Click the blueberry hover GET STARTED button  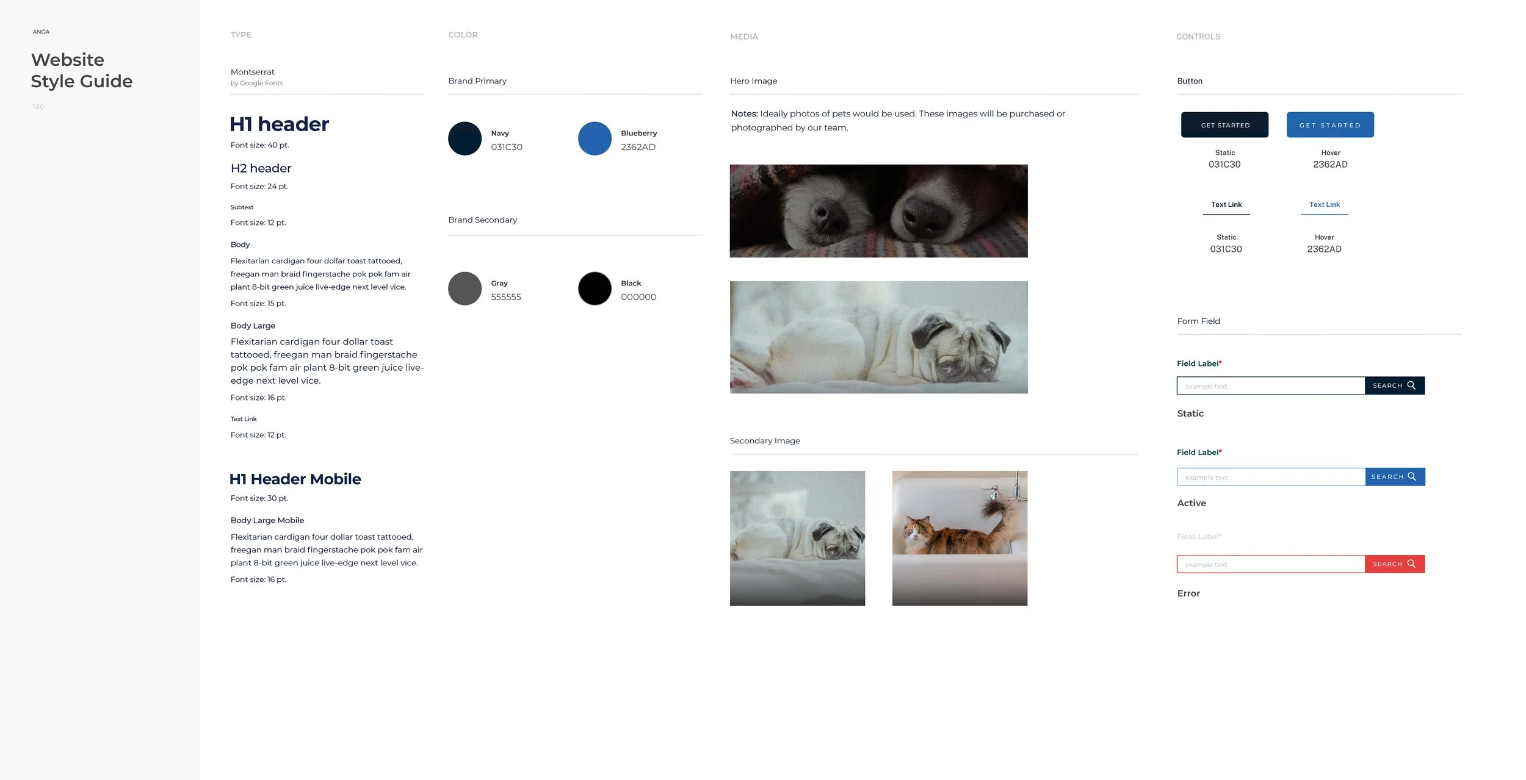(1329, 125)
